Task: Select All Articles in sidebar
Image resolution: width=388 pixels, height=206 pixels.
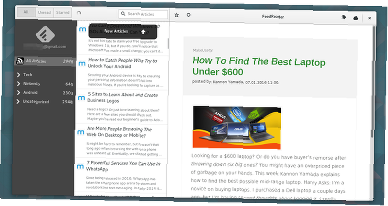Action: tap(45, 61)
